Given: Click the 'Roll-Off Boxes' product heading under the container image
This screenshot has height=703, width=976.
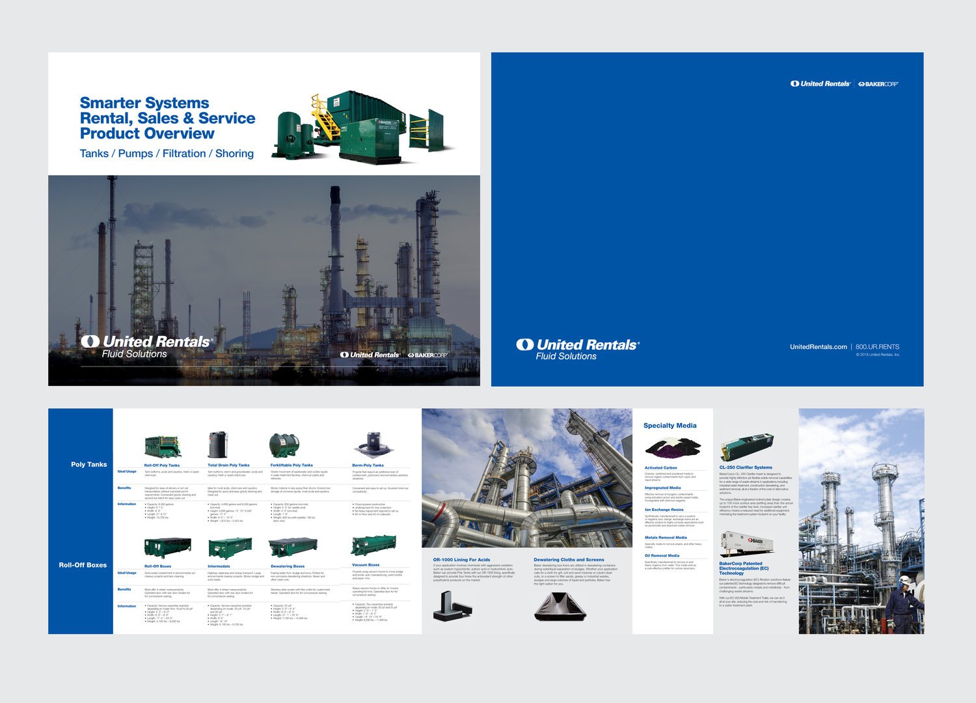Looking at the screenshot, I should coord(158,566).
